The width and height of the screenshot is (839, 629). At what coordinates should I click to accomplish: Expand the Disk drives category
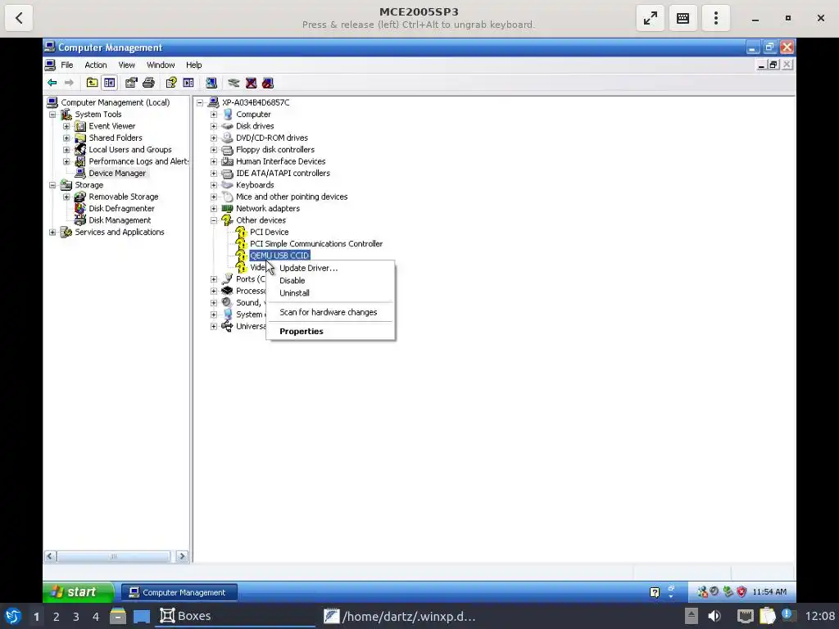(214, 126)
